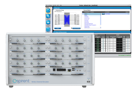Image resolution: width=135 pixels, height=92 pixels.
Task: Open the Main home view icon
Action: tap(48, 11)
